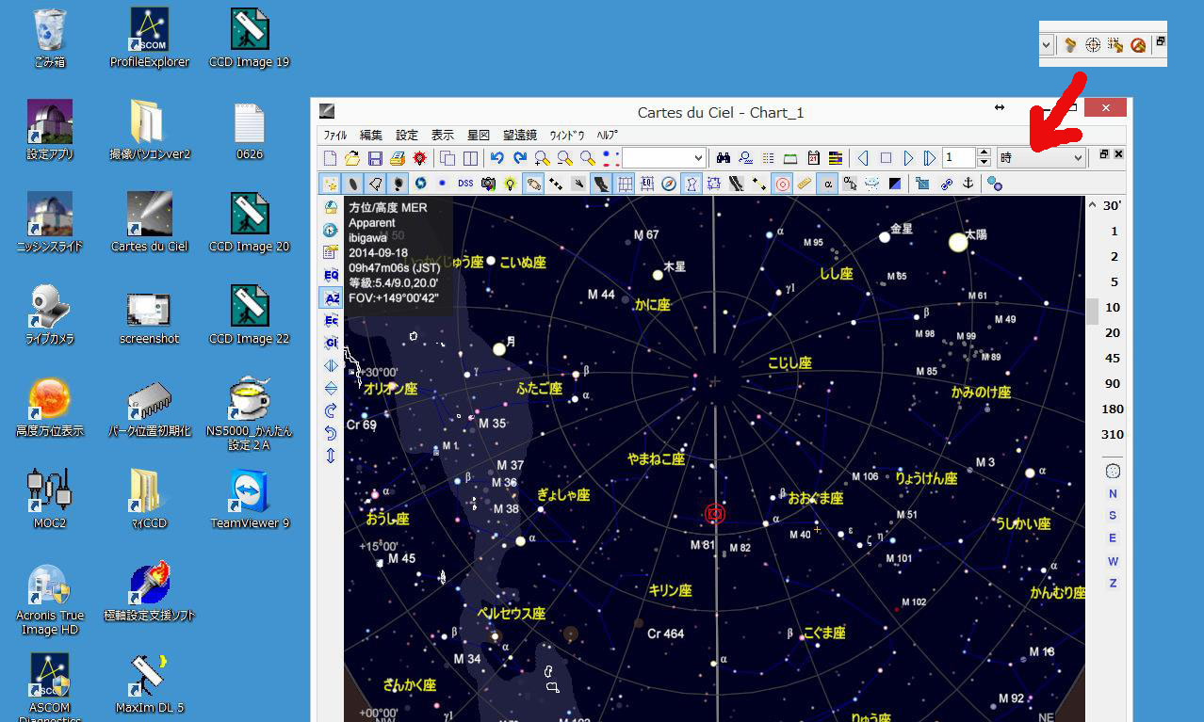The height and width of the screenshot is (722, 1204).
Task: Open the 編集 menu
Action: pos(371,135)
